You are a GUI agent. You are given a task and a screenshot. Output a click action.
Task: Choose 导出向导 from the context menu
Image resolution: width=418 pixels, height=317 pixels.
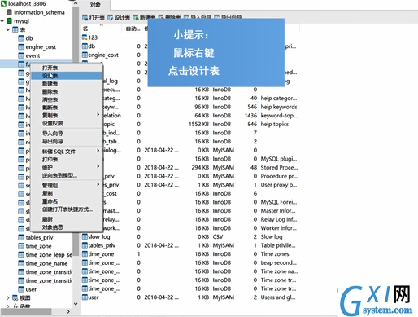coord(67,141)
